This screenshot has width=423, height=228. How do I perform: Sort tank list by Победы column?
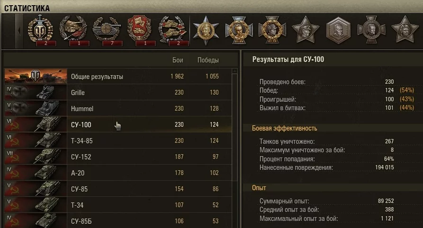[208, 60]
